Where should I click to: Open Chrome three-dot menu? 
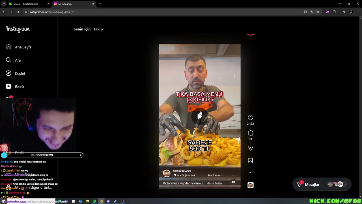[358, 12]
